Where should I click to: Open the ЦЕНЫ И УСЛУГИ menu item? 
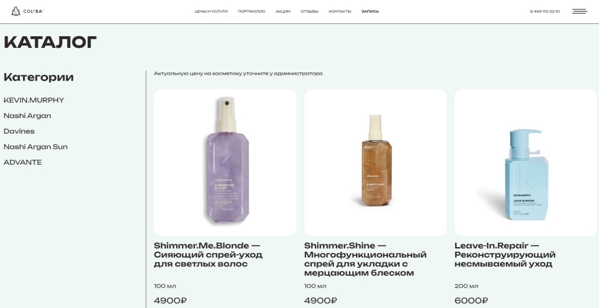pos(211,12)
